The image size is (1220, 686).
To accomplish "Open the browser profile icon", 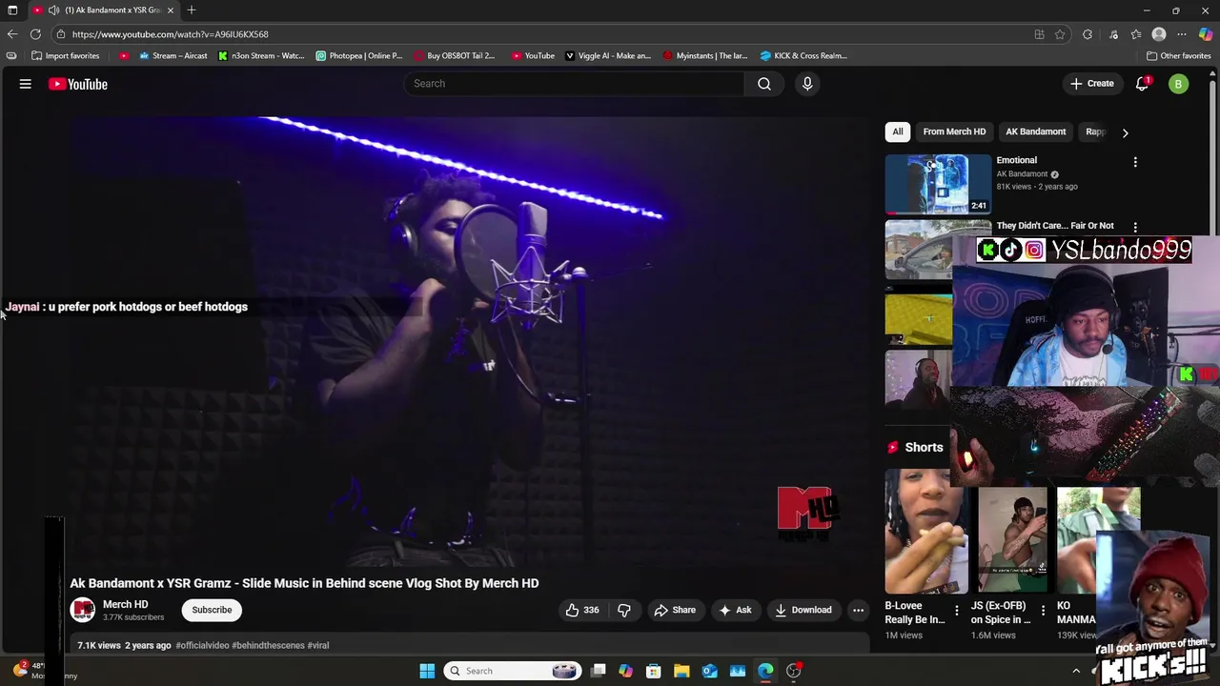I will [1159, 34].
